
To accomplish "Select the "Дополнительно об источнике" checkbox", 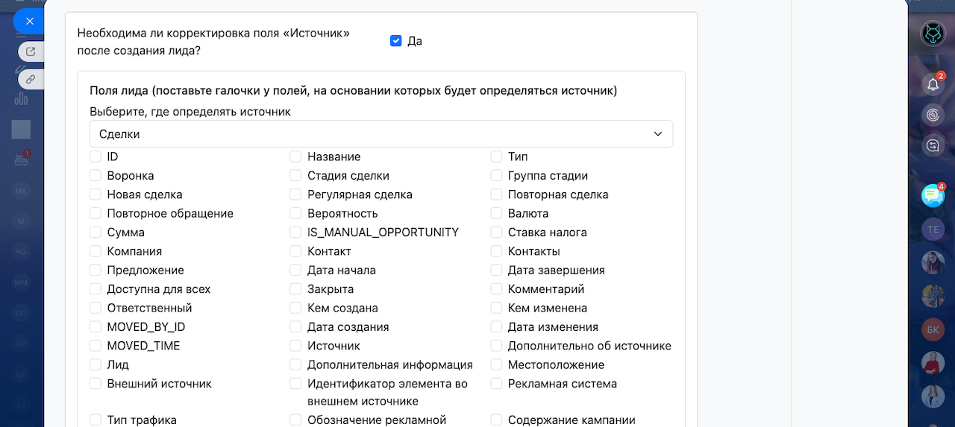I will (x=496, y=346).
